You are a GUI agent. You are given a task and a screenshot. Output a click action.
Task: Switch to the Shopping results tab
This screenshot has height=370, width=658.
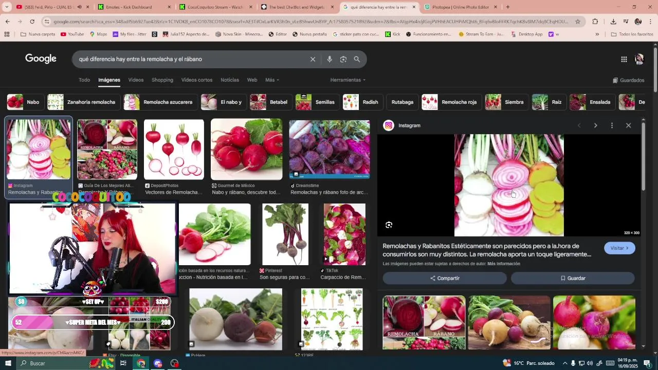pos(162,80)
